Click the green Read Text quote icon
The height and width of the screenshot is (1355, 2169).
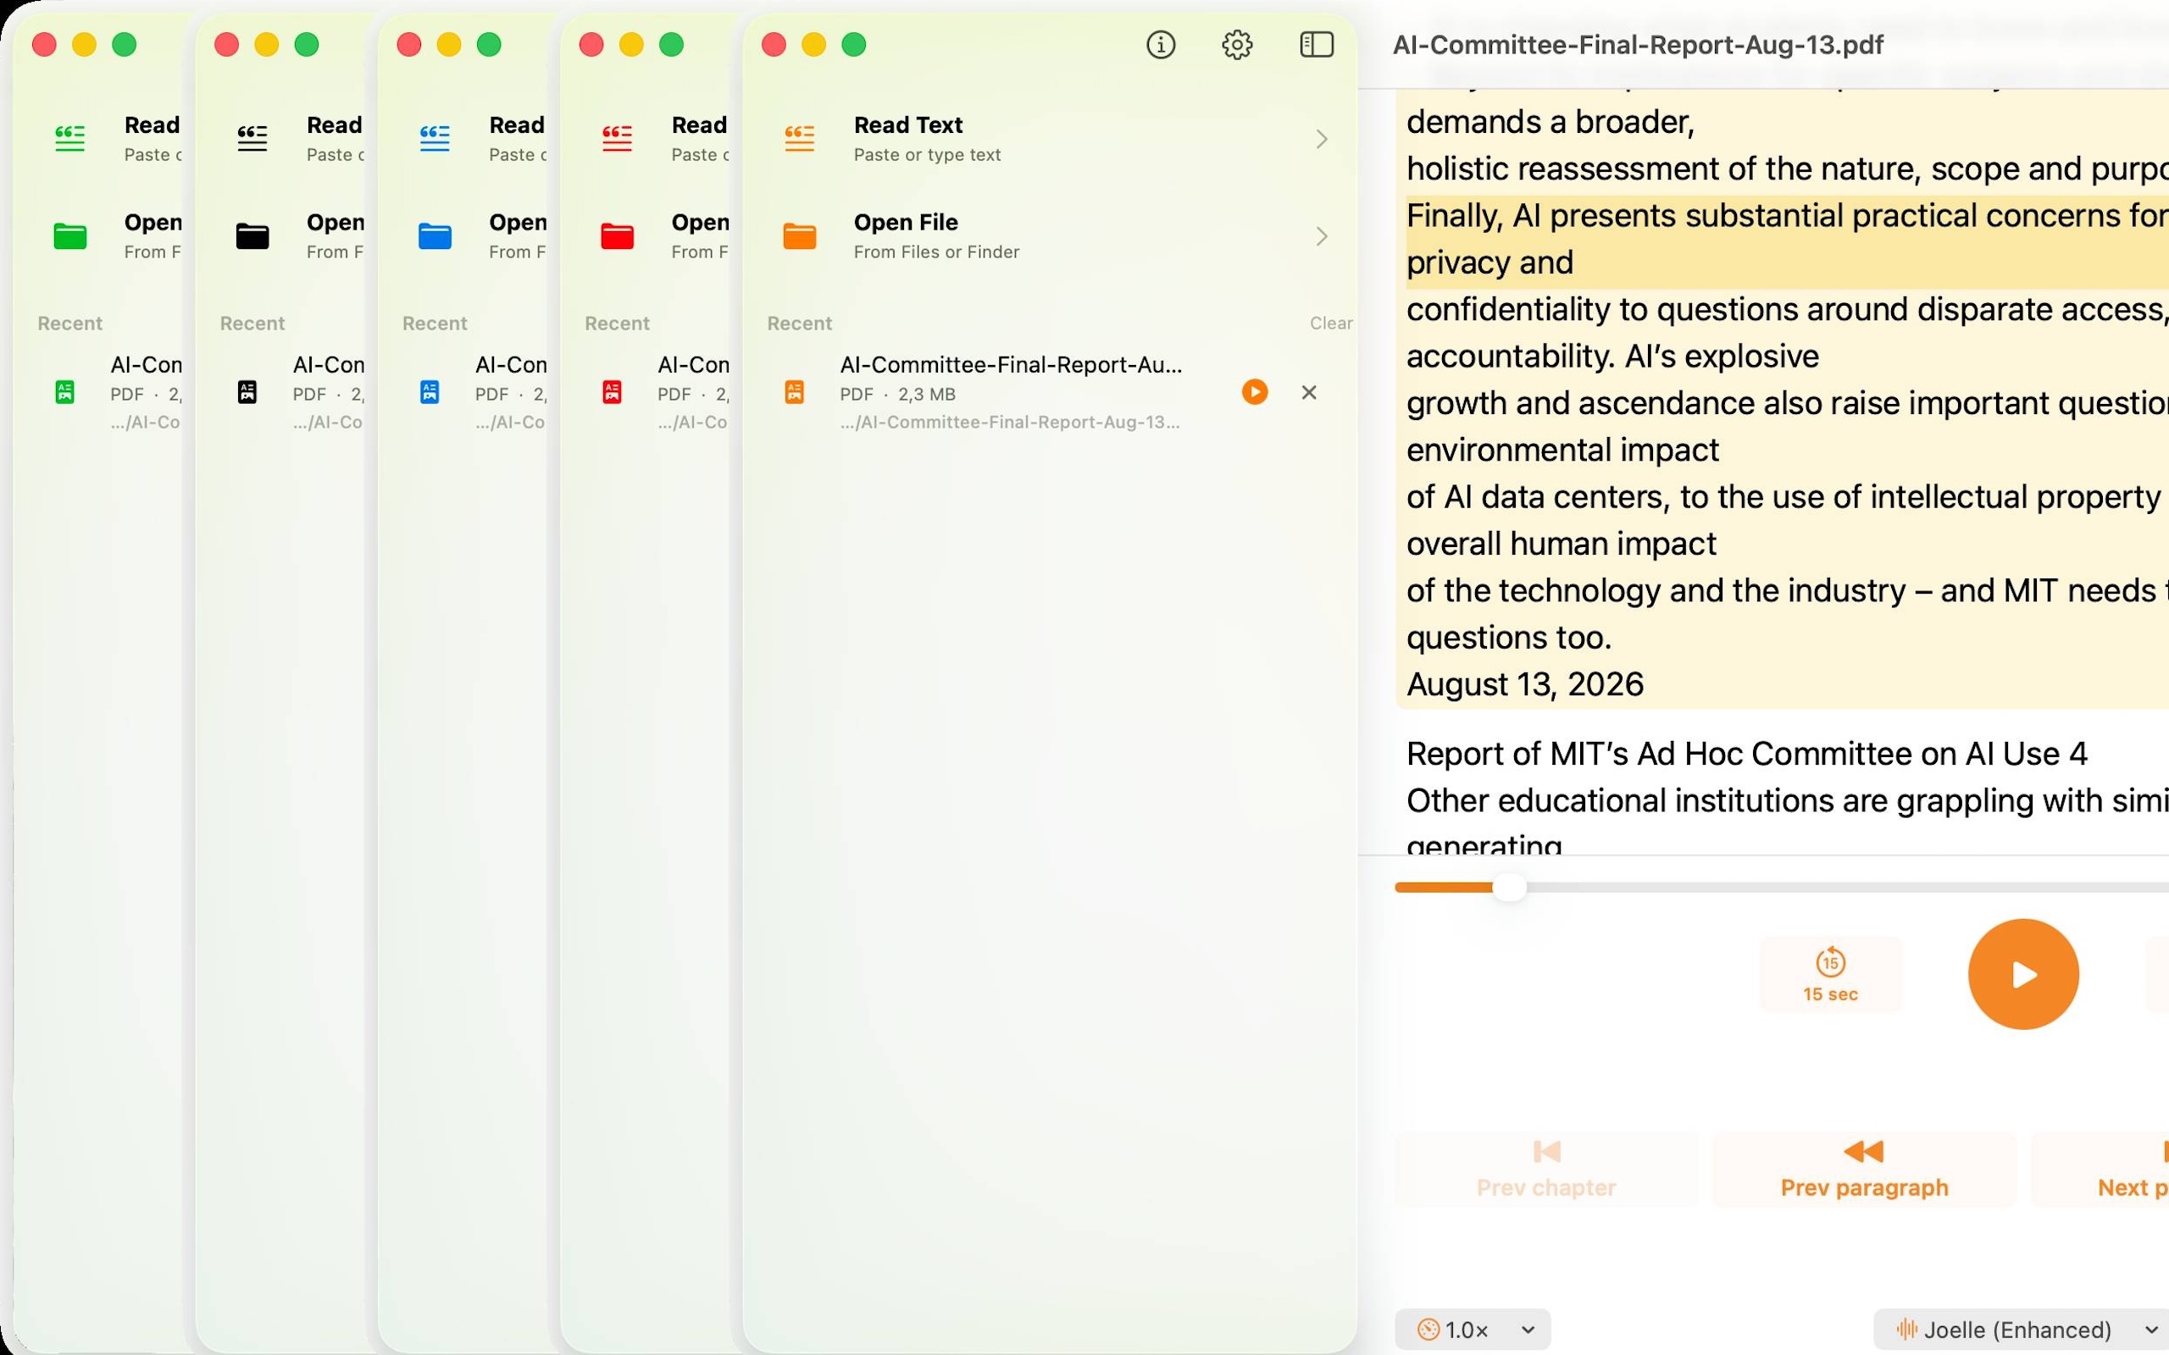click(70, 139)
